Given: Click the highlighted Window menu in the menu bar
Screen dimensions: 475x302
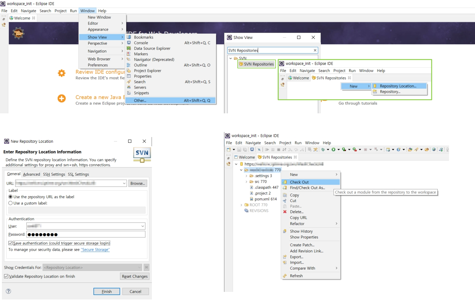Looking at the screenshot, I should 87,11.
